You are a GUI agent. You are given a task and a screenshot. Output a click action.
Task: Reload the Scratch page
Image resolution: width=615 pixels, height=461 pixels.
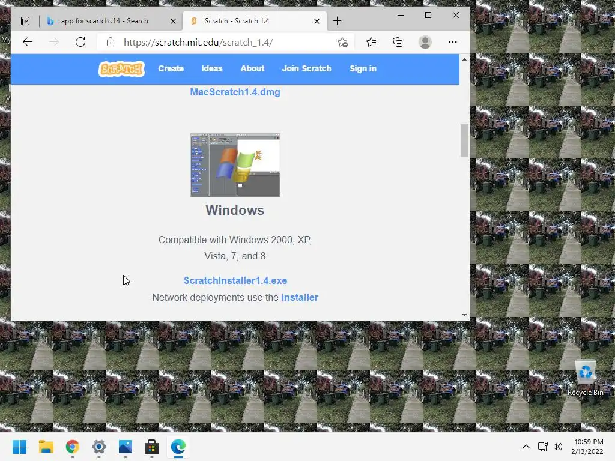coord(80,42)
